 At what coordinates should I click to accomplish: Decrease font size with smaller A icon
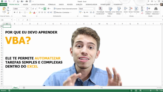tap(36, 9)
